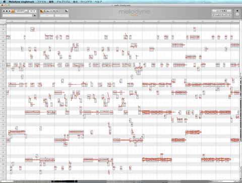
Task: Click the round button beside the info field
Action: pyautogui.click(x=35, y=15)
